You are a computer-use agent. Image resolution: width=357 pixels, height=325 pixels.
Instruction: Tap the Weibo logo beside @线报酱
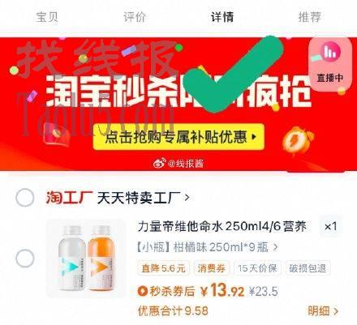[160, 163]
